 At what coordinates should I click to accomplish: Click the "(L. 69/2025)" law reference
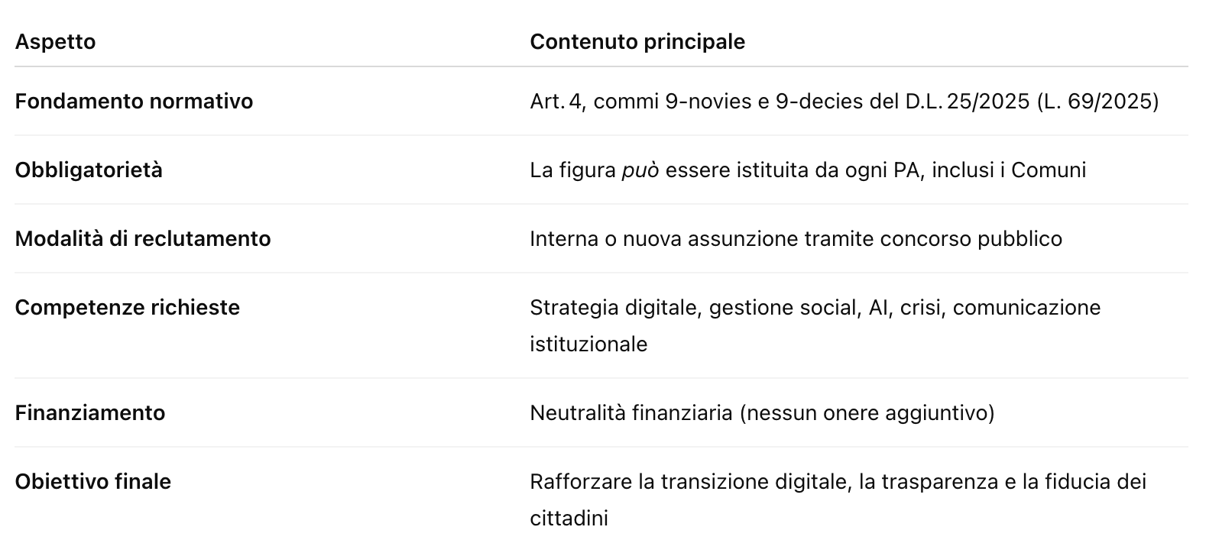pyautogui.click(x=1097, y=101)
